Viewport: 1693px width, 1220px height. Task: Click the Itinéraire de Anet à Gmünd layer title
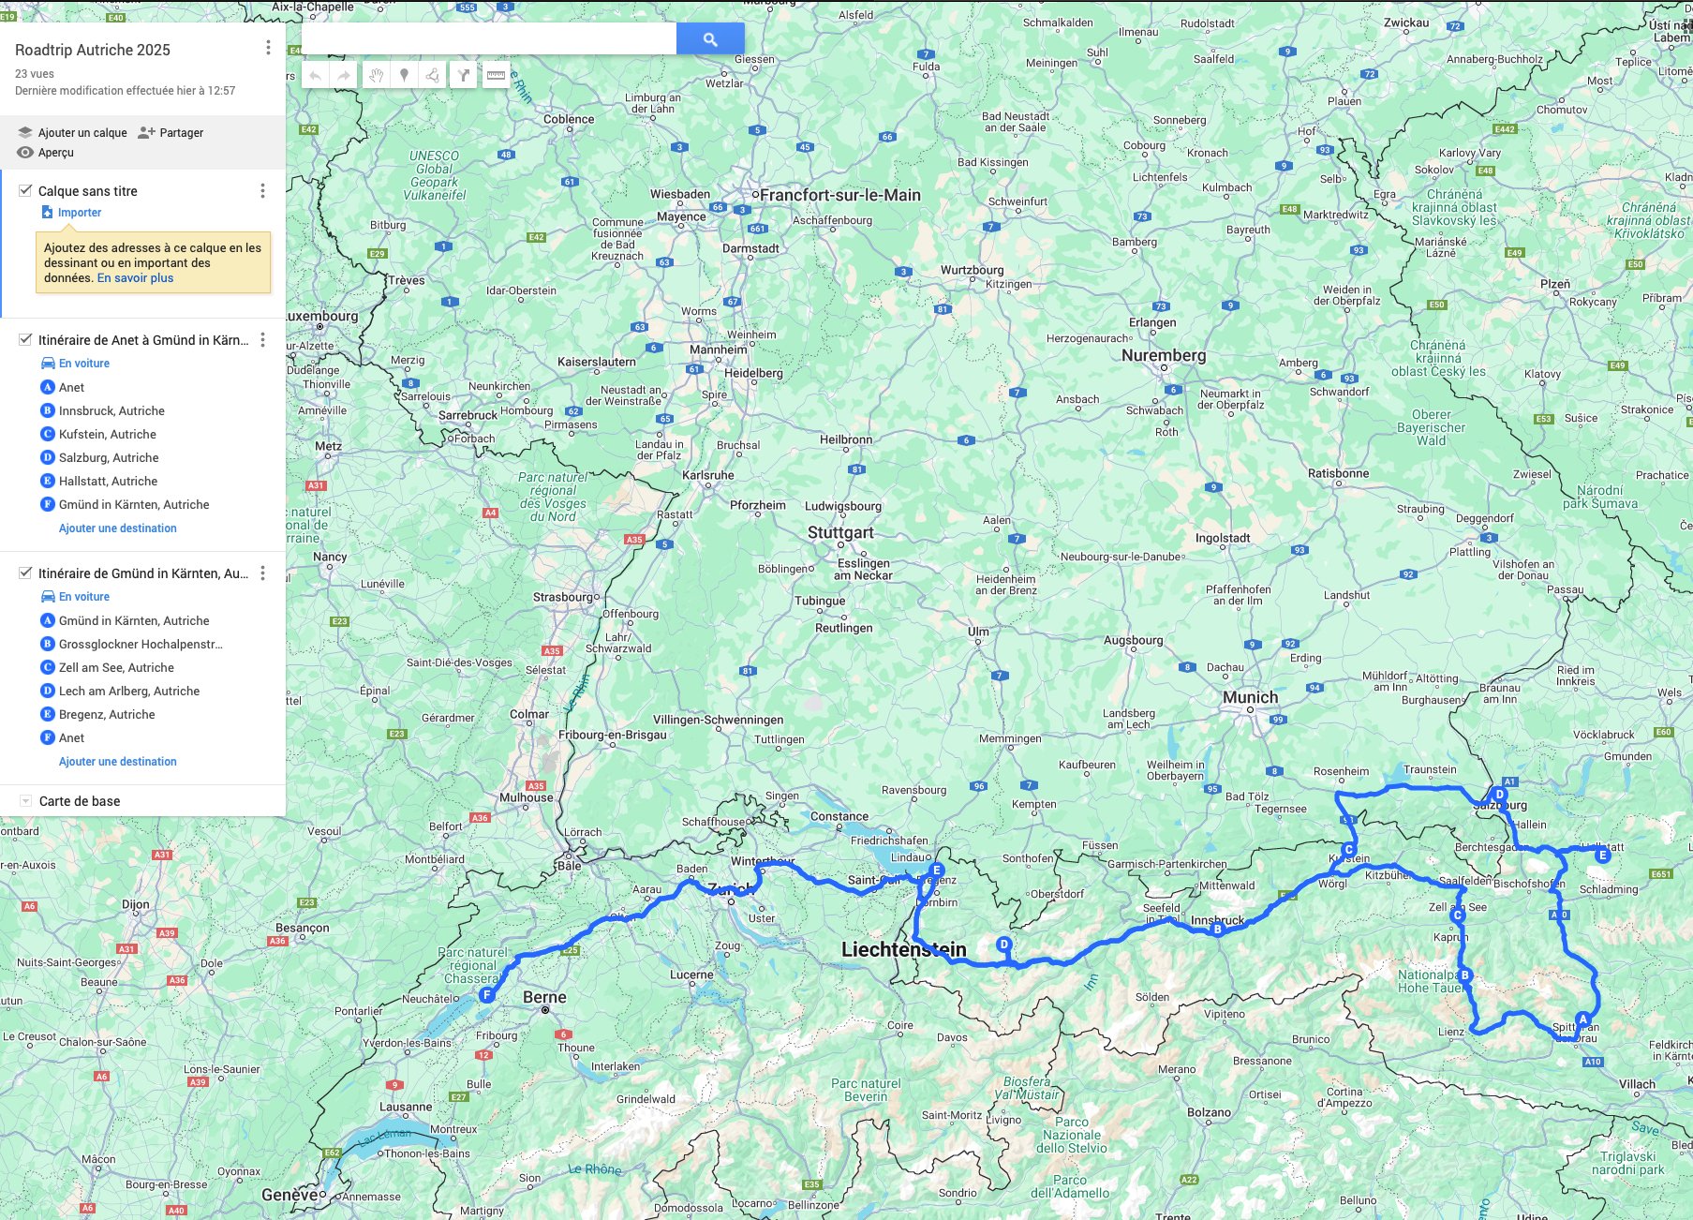tap(143, 340)
